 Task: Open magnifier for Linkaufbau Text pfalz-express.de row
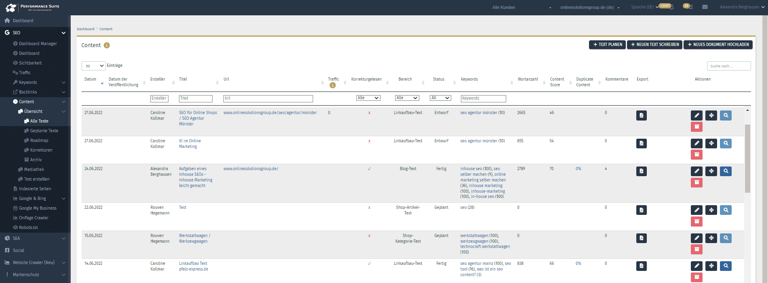click(726, 266)
